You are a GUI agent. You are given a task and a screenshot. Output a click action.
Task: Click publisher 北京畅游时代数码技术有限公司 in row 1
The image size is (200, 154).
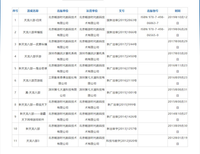(62, 20)
